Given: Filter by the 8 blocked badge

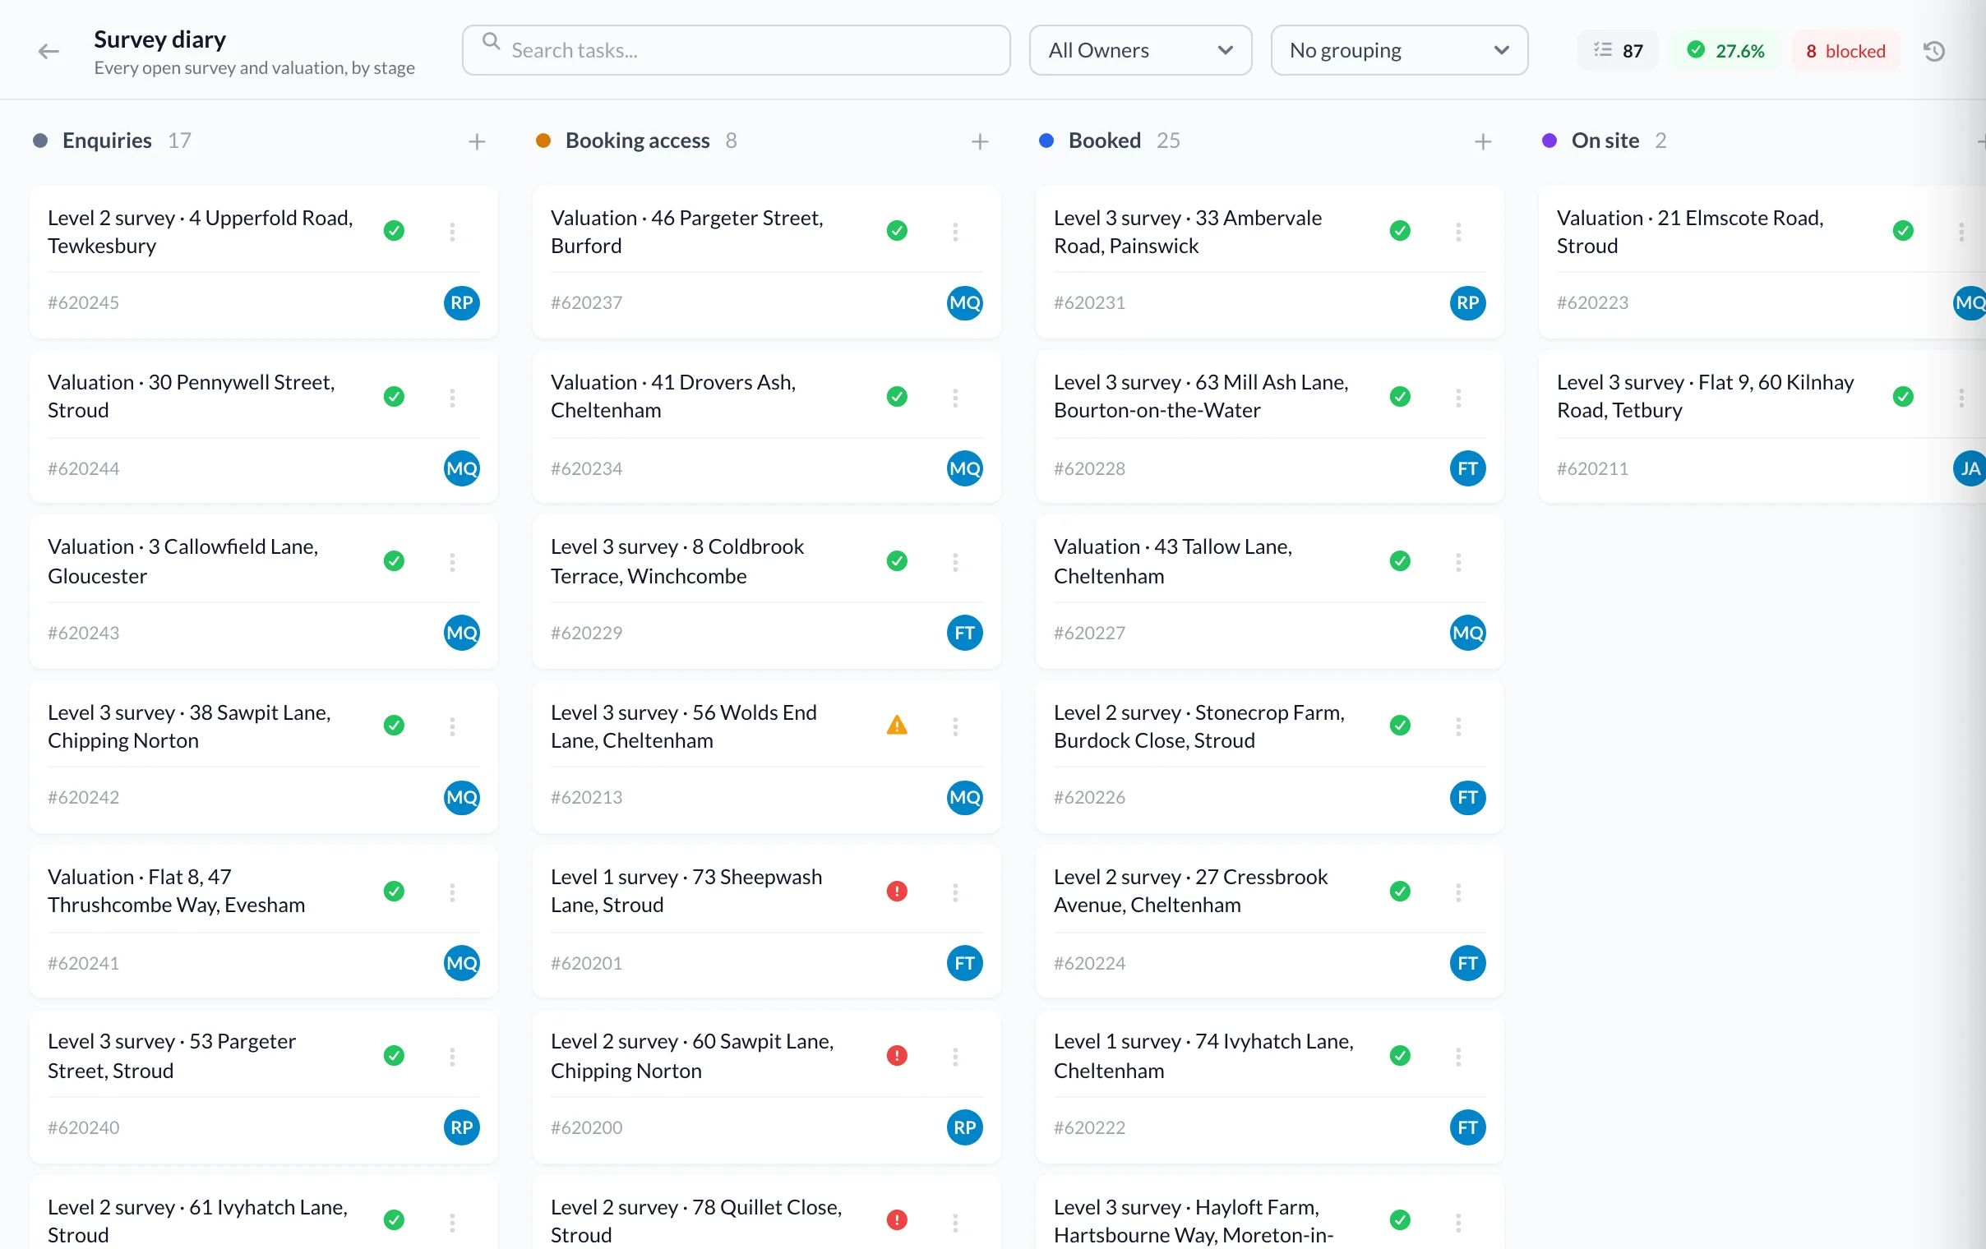Looking at the screenshot, I should (1845, 51).
